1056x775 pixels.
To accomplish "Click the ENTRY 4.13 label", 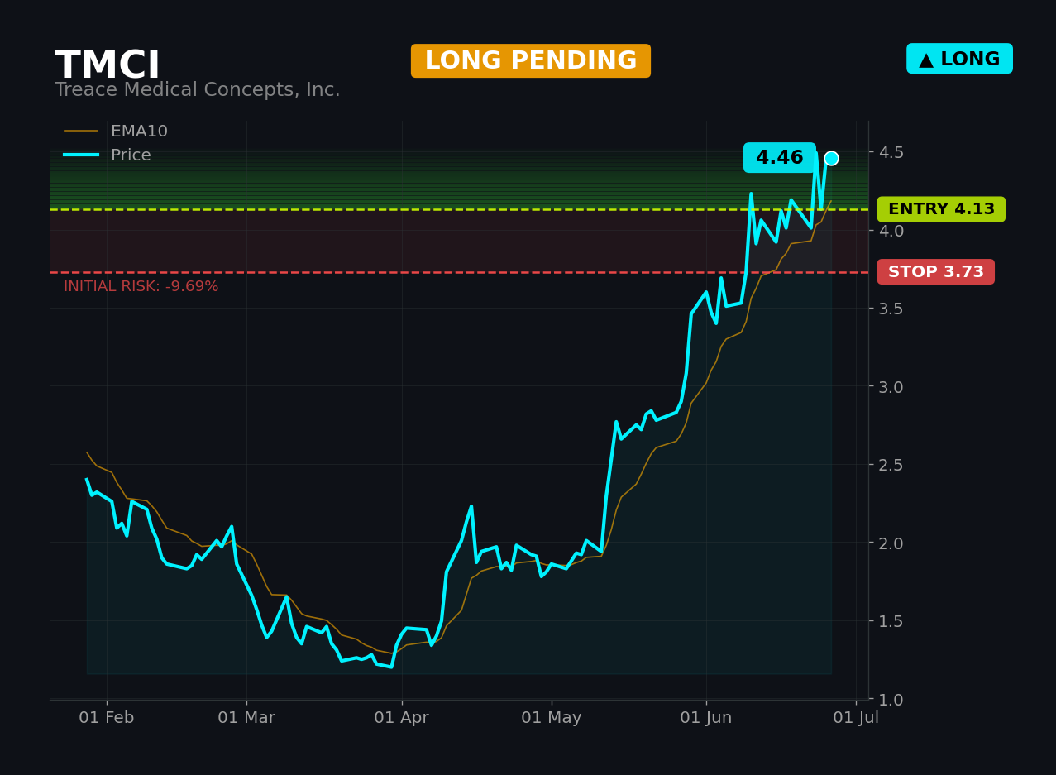I will [941, 209].
